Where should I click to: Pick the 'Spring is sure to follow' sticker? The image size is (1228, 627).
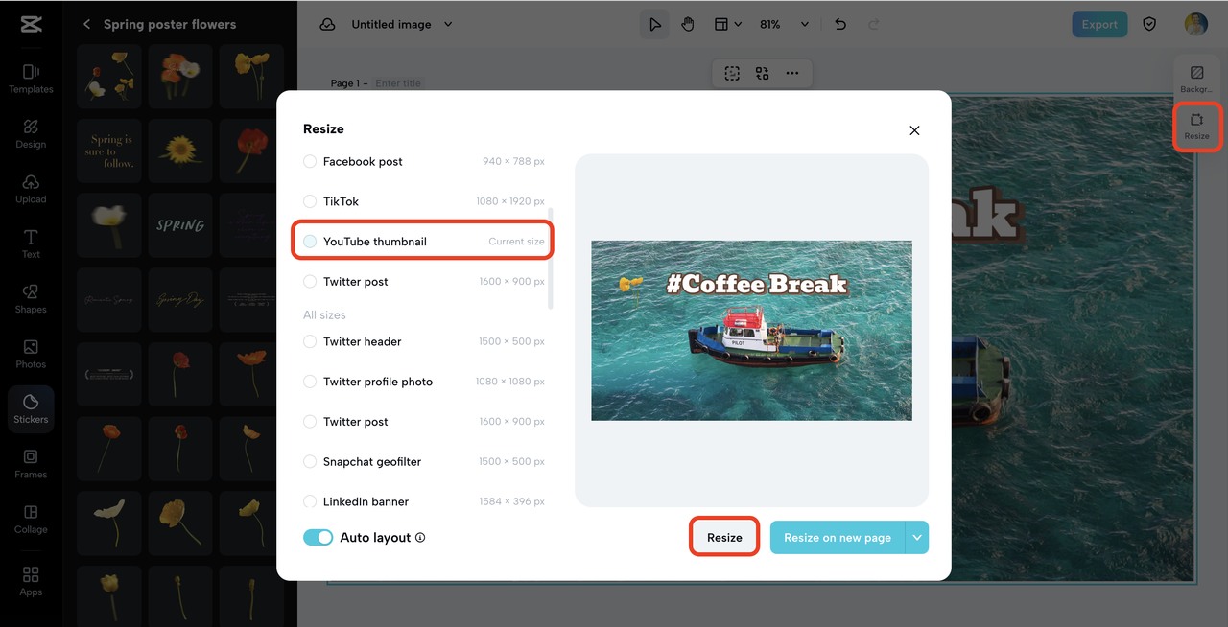pyautogui.click(x=109, y=150)
